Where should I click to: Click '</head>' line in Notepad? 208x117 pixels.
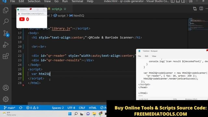(x=143, y=87)
